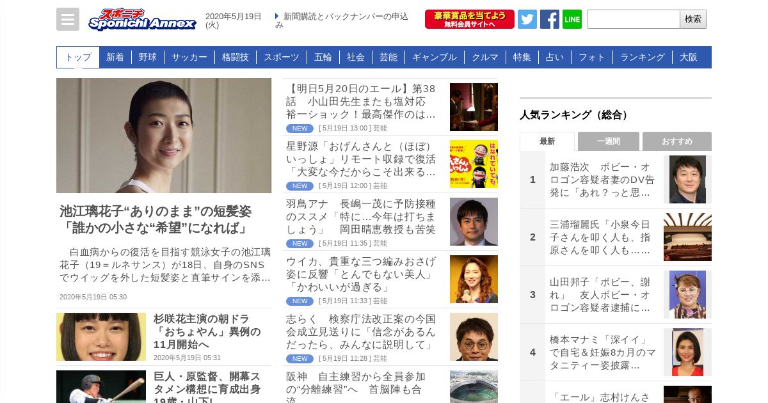Open the hamburger menu icon
The image size is (768, 403).
tap(68, 19)
